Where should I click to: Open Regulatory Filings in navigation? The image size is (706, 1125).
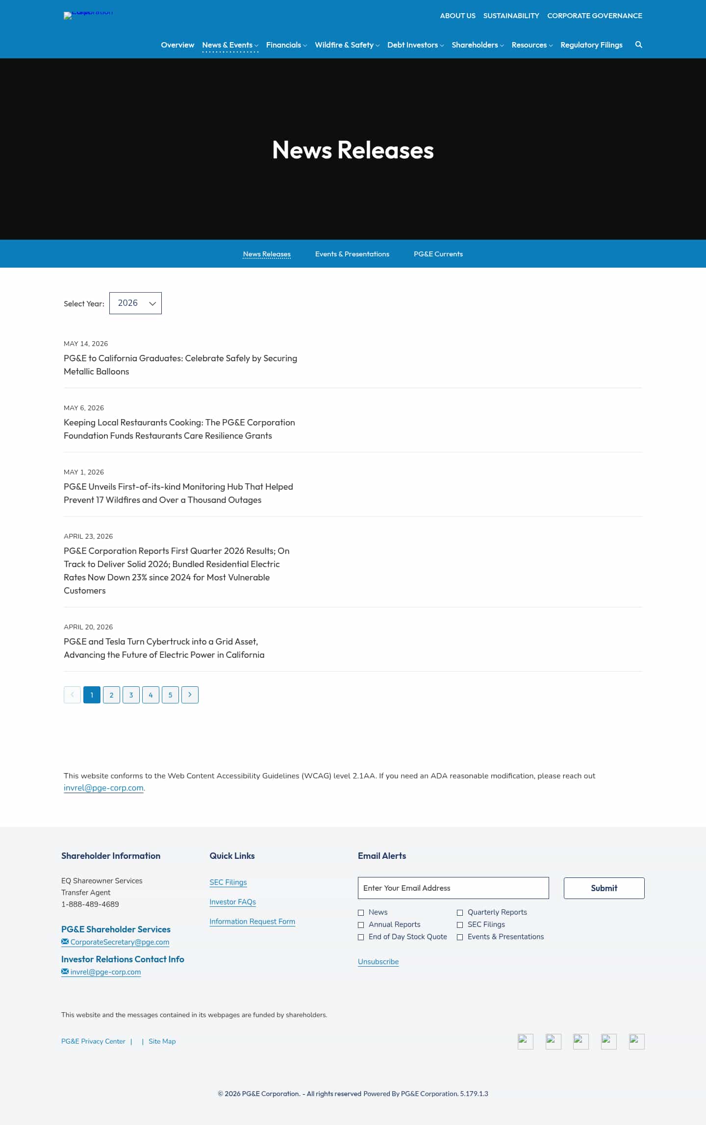[x=591, y=45]
